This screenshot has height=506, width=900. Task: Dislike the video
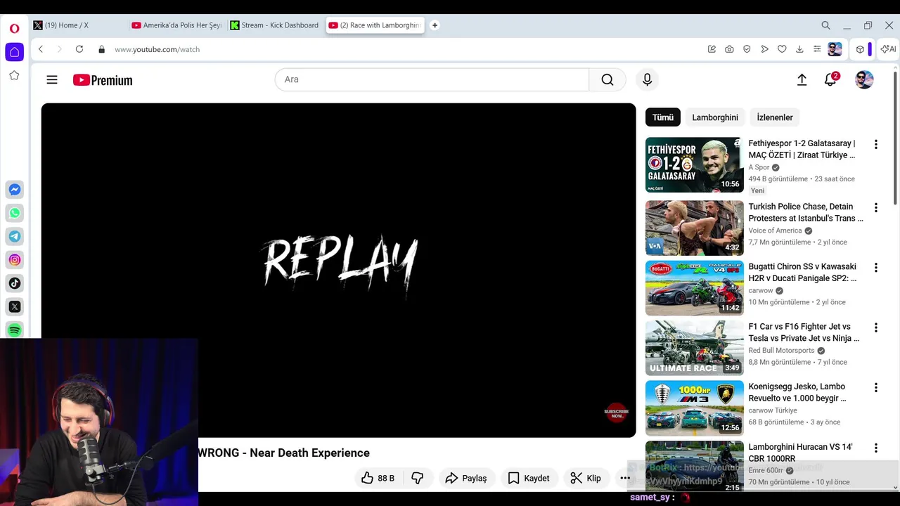click(x=417, y=478)
